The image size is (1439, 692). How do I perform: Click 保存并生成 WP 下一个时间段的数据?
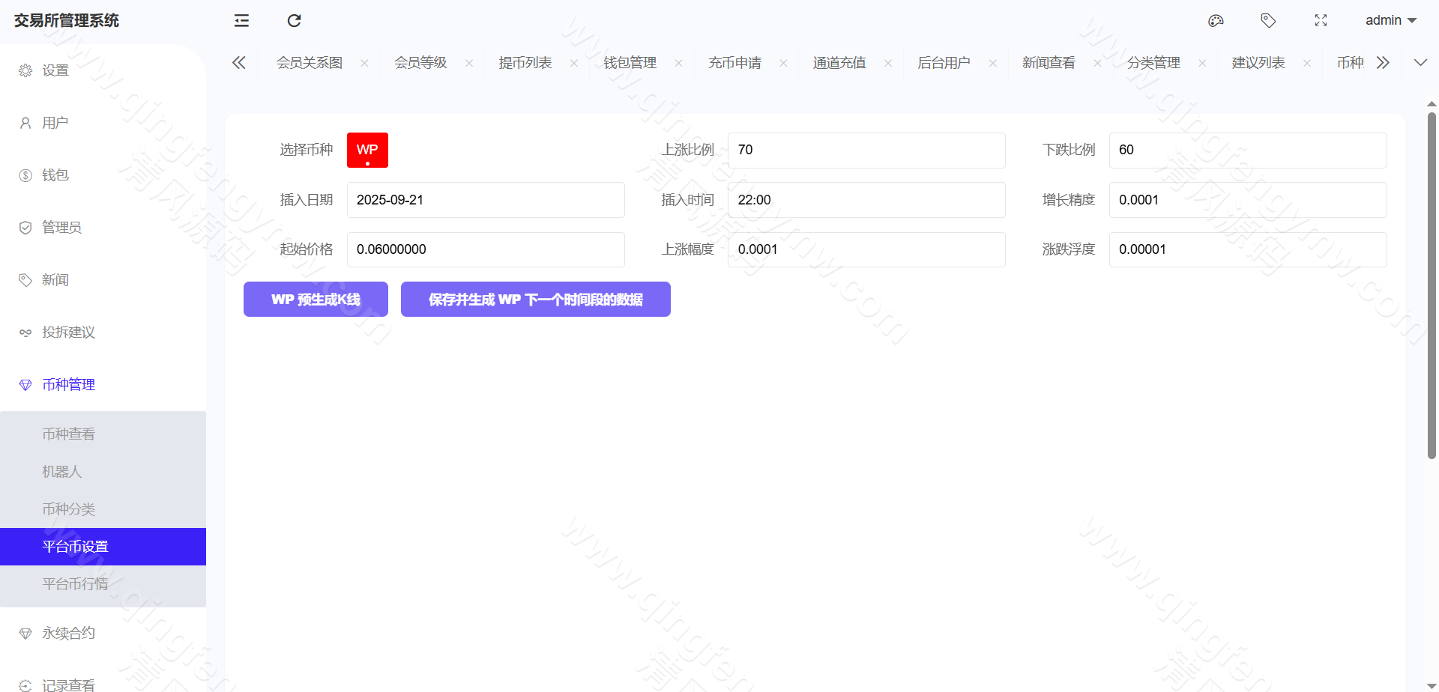click(535, 299)
